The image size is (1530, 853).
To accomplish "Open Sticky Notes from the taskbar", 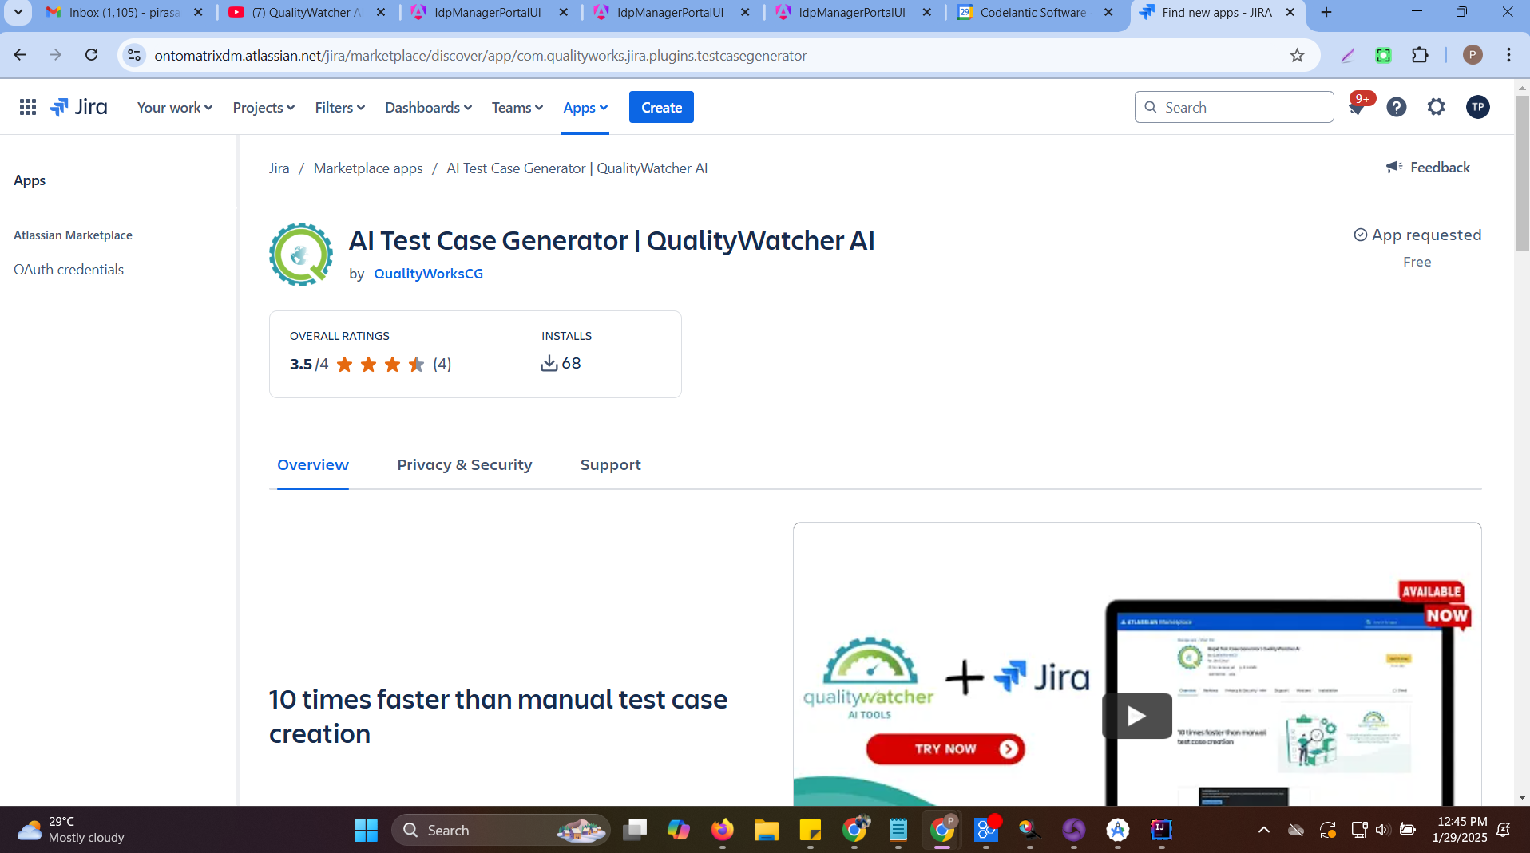I will pos(810,830).
